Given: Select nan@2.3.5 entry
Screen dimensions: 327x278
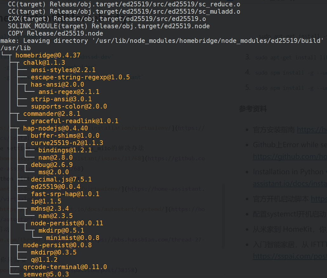Looking at the screenshot, I should pos(56,216).
